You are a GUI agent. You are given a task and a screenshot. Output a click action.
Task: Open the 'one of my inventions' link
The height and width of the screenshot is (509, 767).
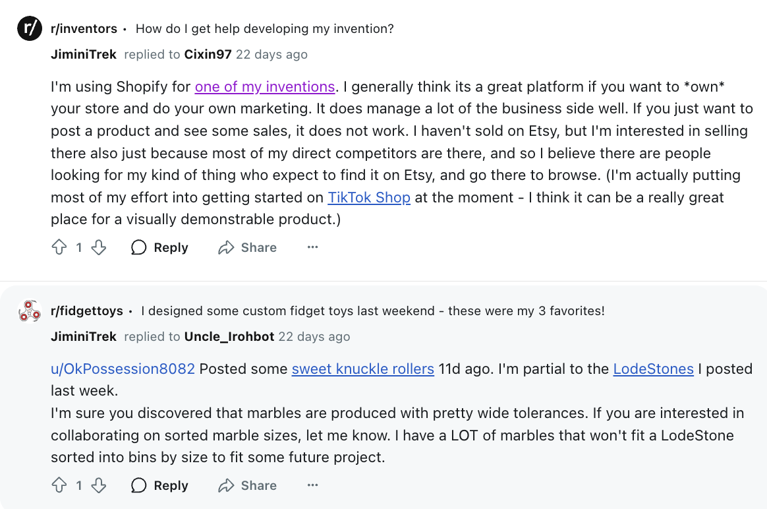click(265, 86)
